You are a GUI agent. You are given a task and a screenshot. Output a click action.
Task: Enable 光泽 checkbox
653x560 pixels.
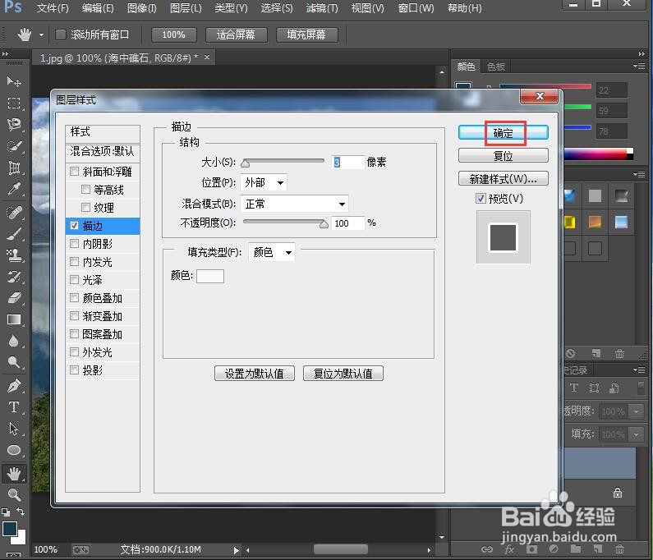75,280
